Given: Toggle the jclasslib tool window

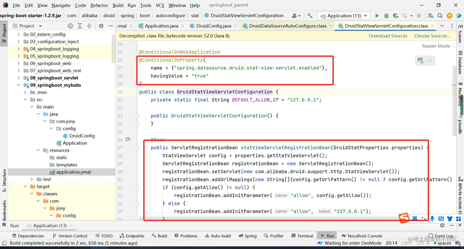Looking at the screenshot, I should [x=460, y=124].
